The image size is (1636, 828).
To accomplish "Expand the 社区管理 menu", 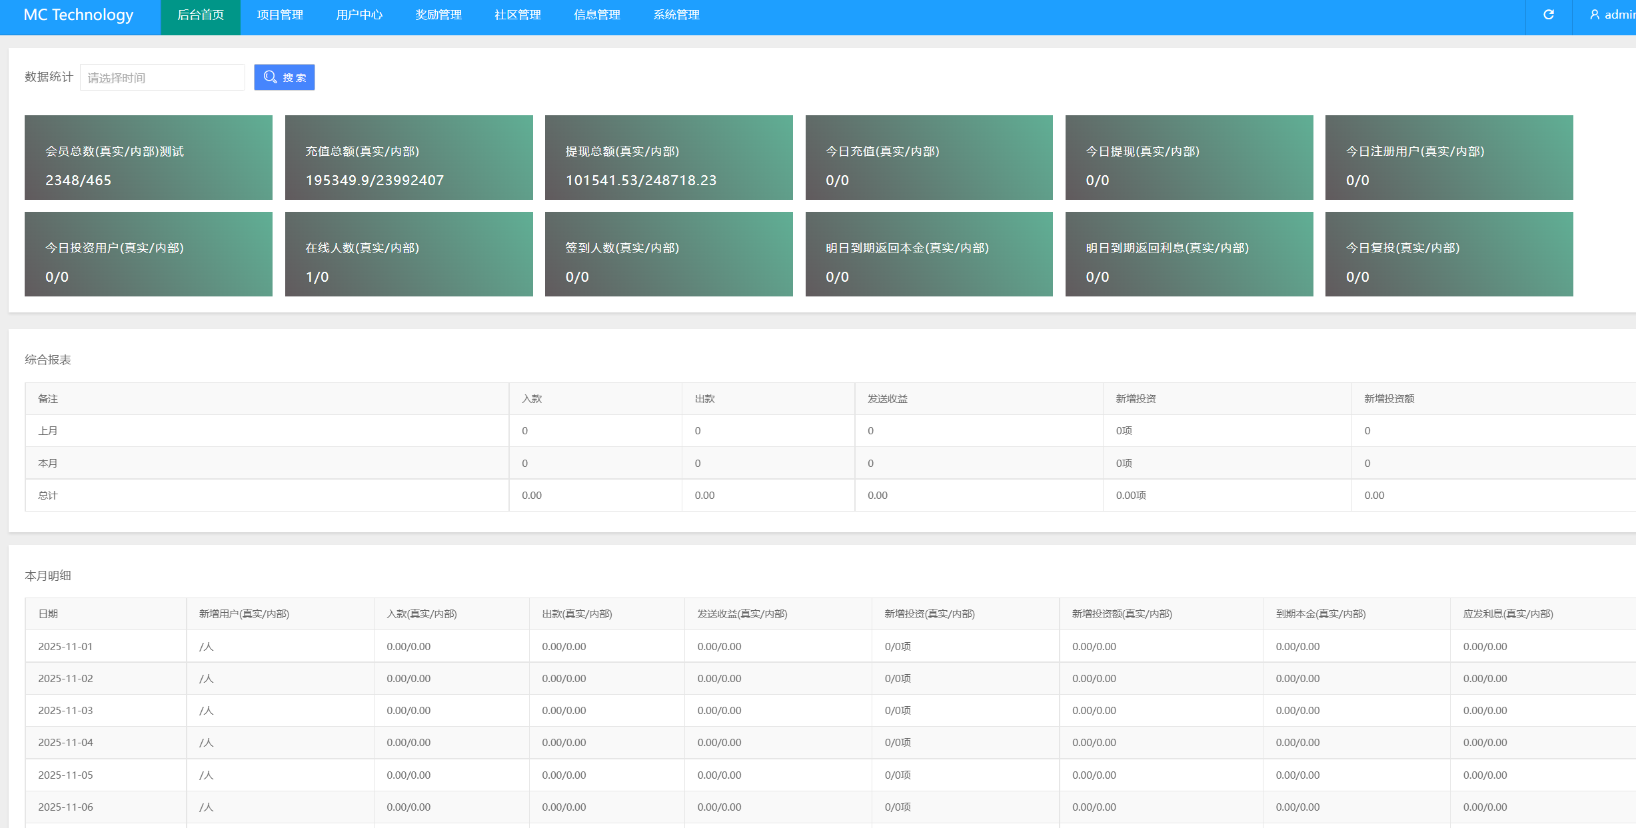I will click(x=518, y=15).
